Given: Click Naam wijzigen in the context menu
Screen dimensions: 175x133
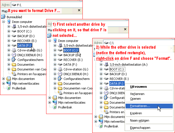Looking at the screenshot, I should click(x=139, y=120).
